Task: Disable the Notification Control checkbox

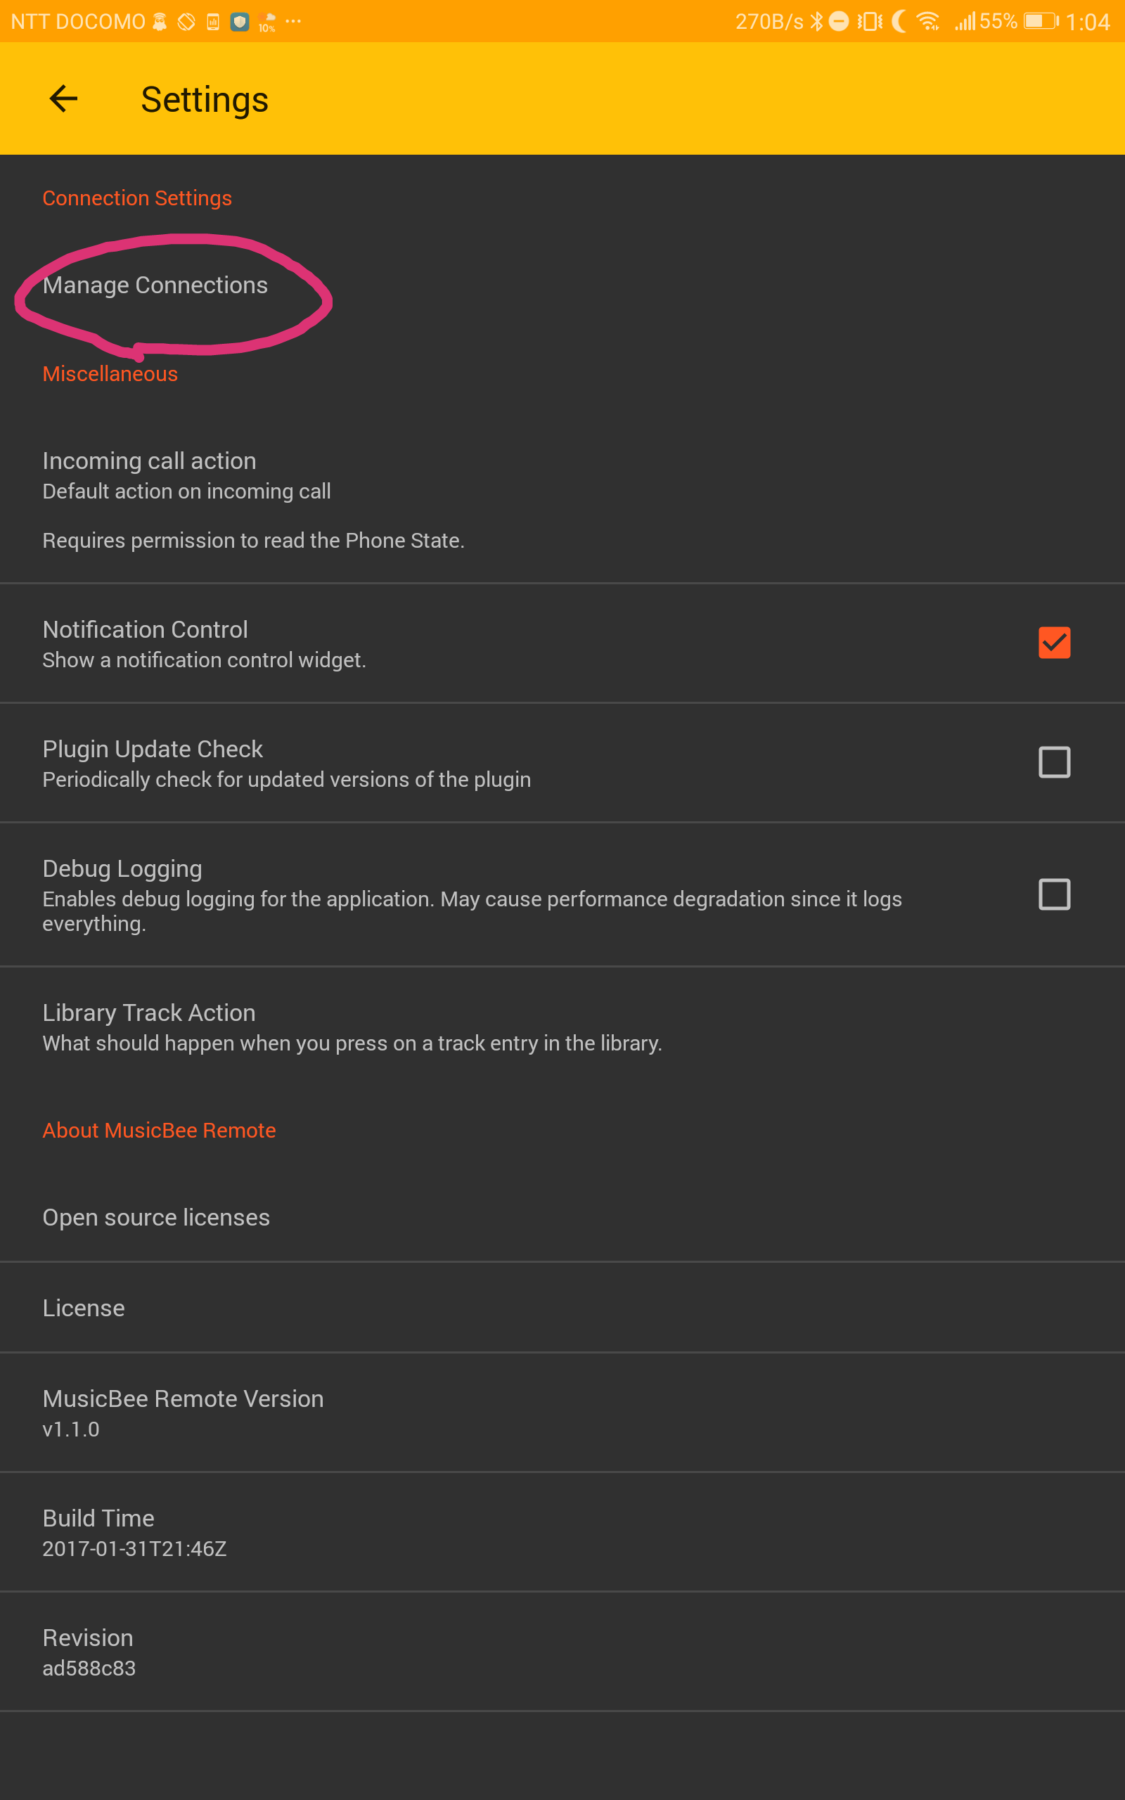Action: 1054,643
